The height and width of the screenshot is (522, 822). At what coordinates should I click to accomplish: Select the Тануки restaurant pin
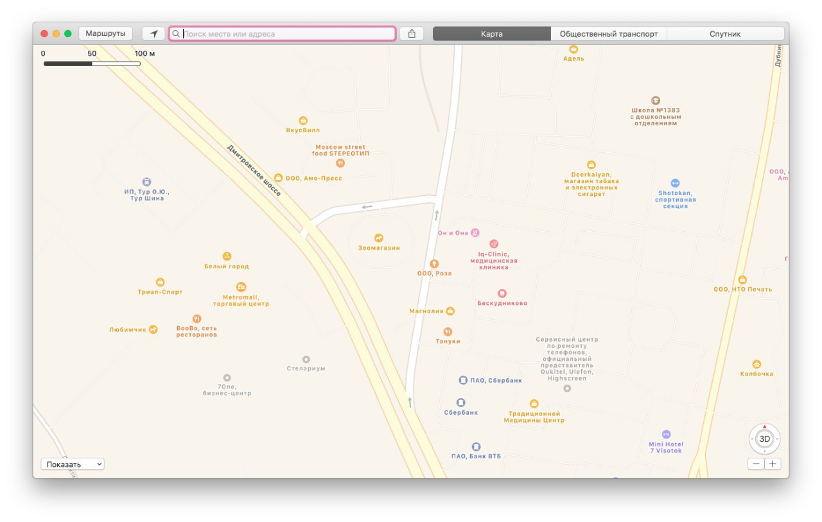[x=448, y=332]
